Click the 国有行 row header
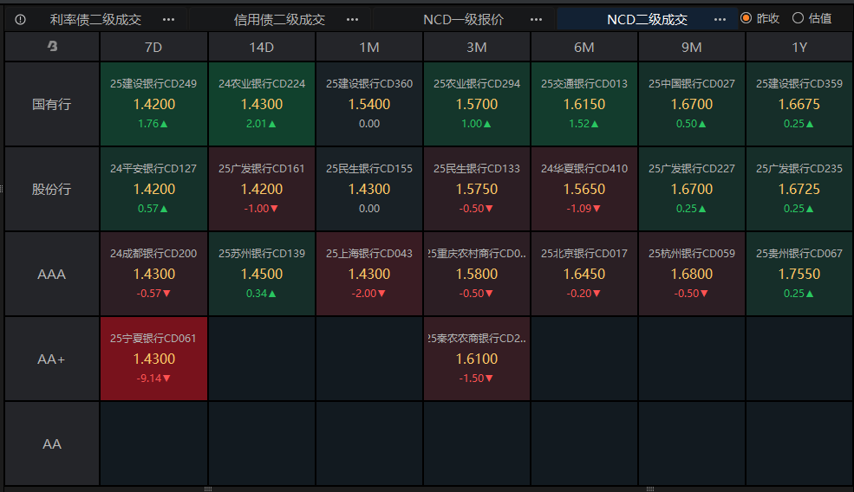 pyautogui.click(x=52, y=104)
